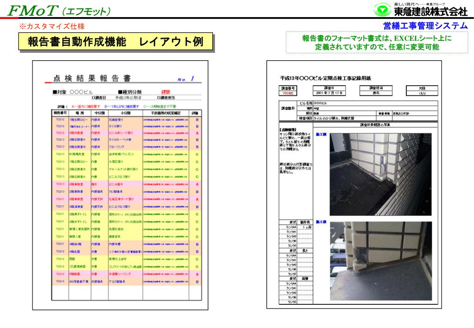This screenshot has height=328, width=474.
Task: Click the green dotted EXCEL format note box
Action: [x=377, y=42]
